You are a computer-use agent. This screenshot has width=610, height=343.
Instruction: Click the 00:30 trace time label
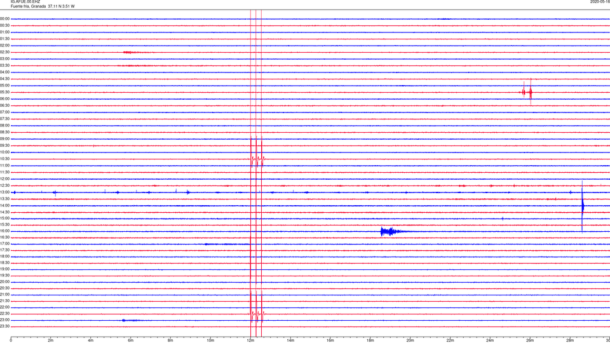tap(4, 25)
